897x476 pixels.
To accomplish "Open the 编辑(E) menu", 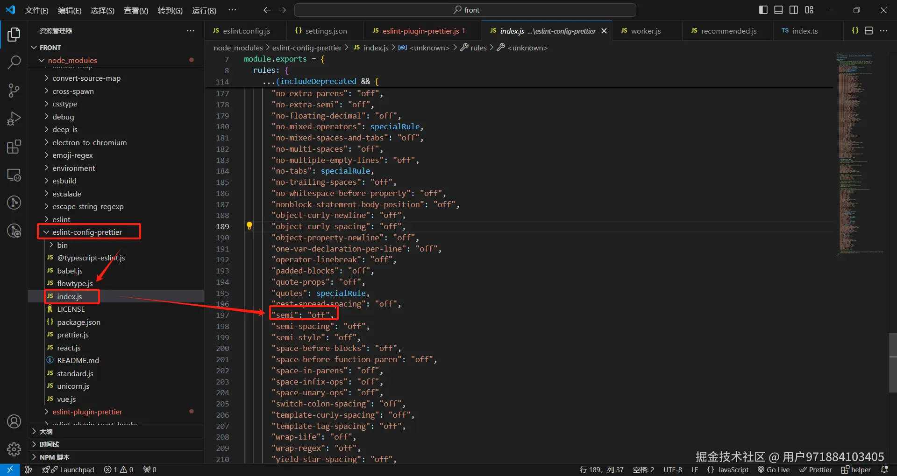I will 69,10.
